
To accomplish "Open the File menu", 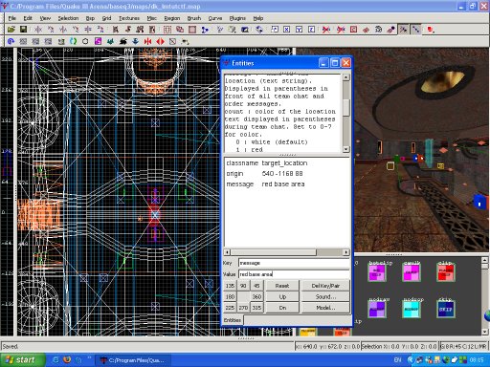I will pyautogui.click(x=12, y=18).
